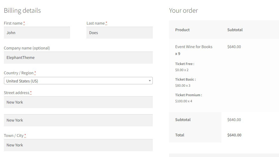
Task: Focus the Company name text field
Action: [x=78, y=58]
